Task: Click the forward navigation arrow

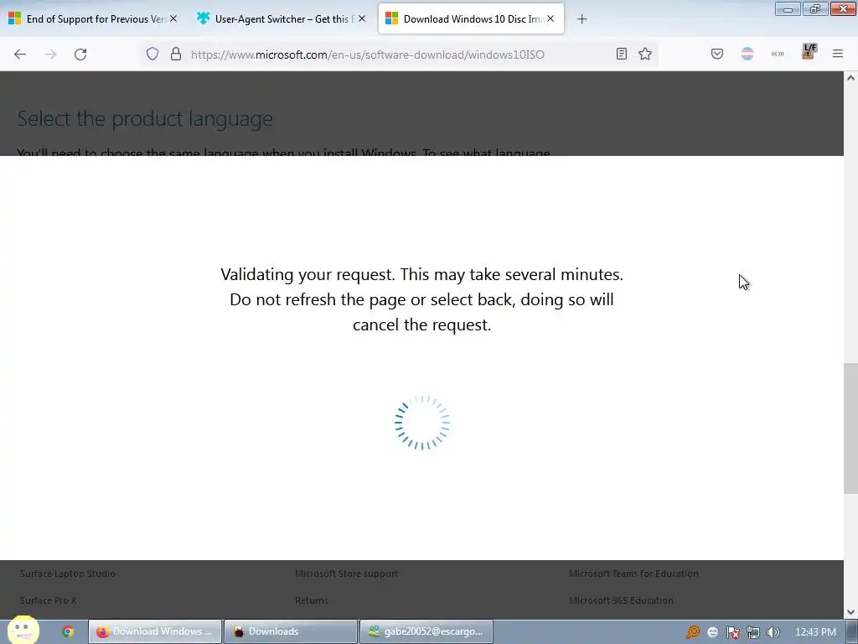Action: pyautogui.click(x=50, y=55)
